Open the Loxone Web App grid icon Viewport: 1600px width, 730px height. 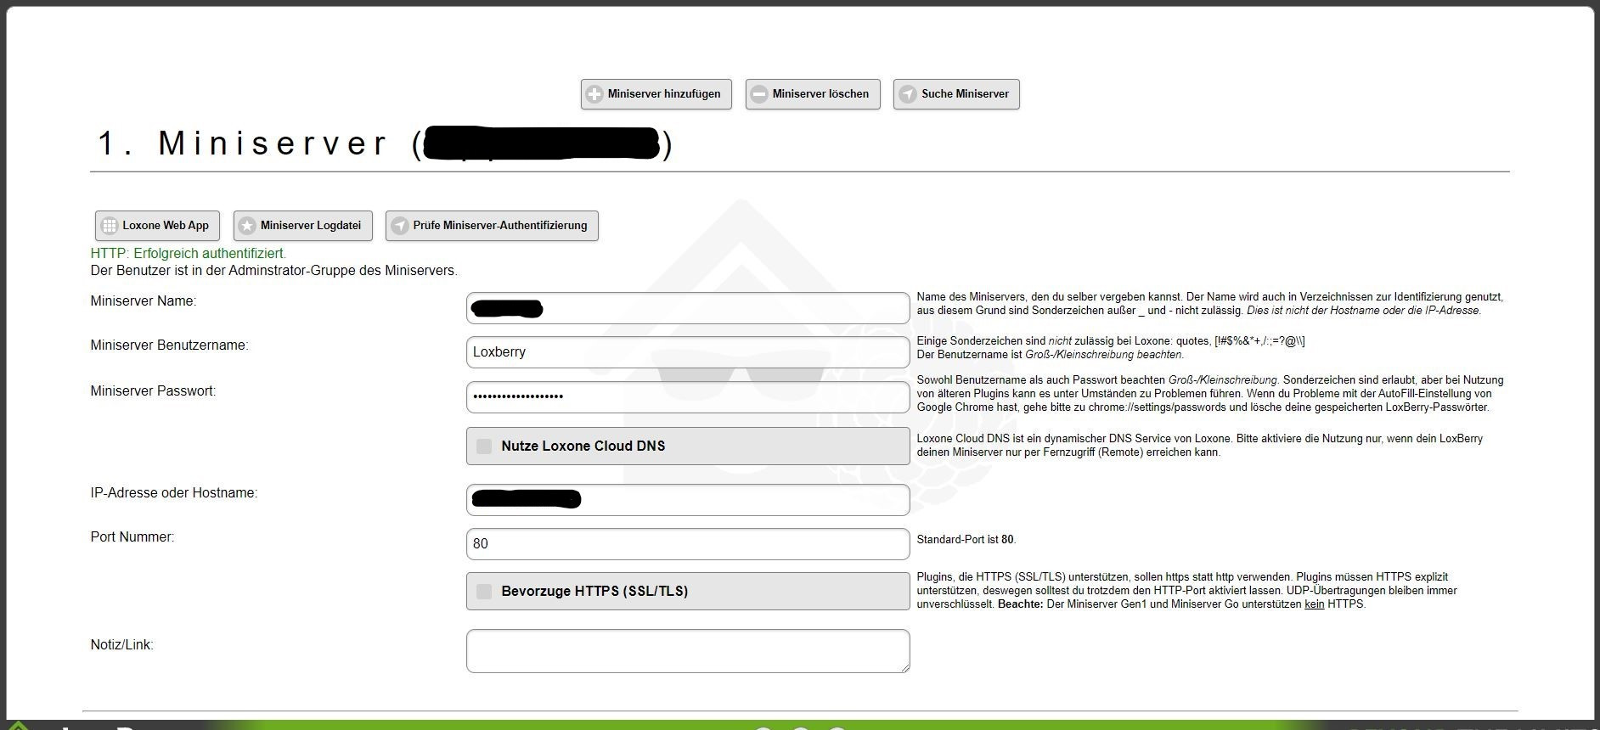[x=109, y=226]
